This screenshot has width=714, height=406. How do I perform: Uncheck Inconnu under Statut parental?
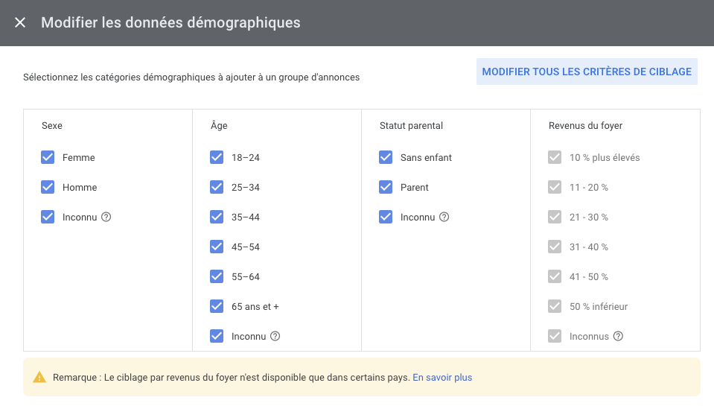pyautogui.click(x=386, y=217)
